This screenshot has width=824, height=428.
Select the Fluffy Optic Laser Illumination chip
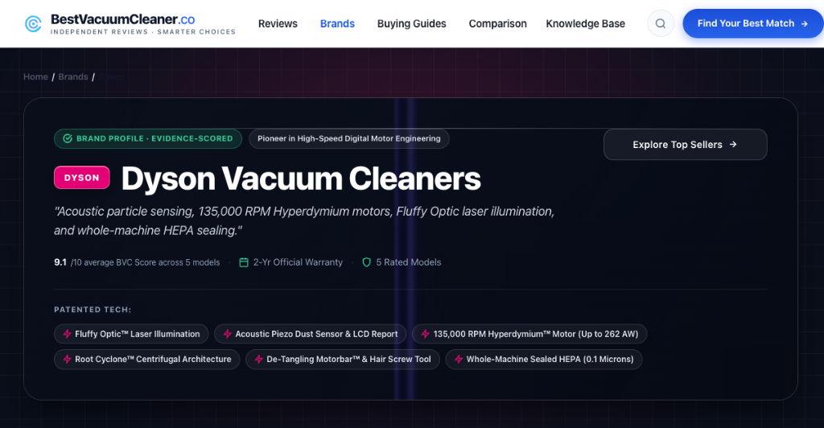[x=131, y=334]
